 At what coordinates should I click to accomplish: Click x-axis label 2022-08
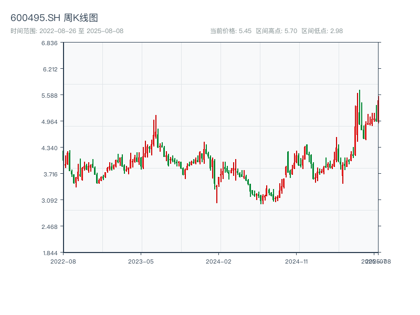coord(63,261)
